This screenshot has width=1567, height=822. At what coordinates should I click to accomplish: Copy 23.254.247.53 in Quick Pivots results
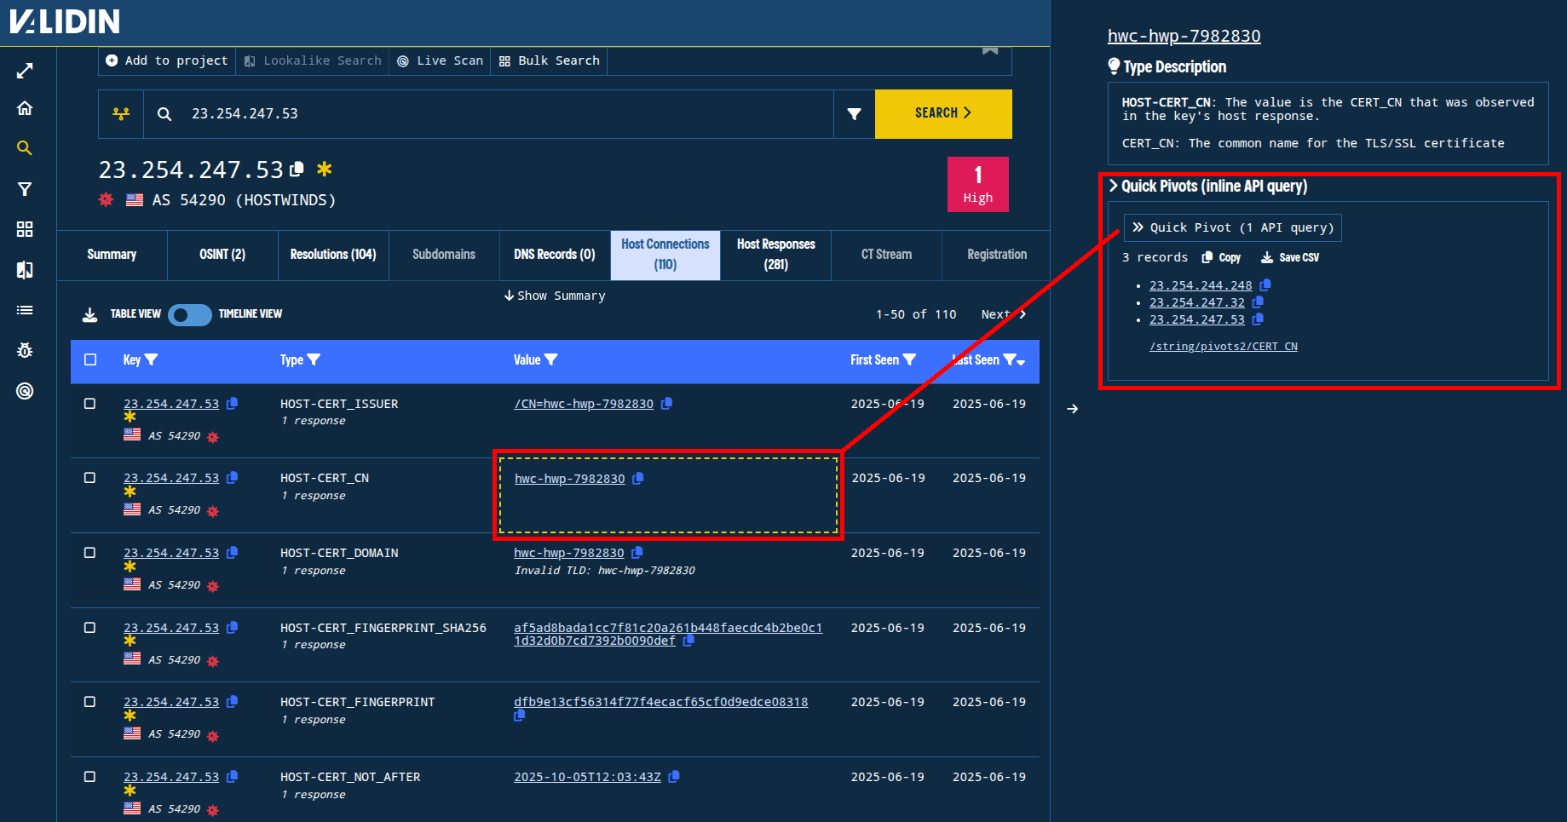(x=1258, y=319)
